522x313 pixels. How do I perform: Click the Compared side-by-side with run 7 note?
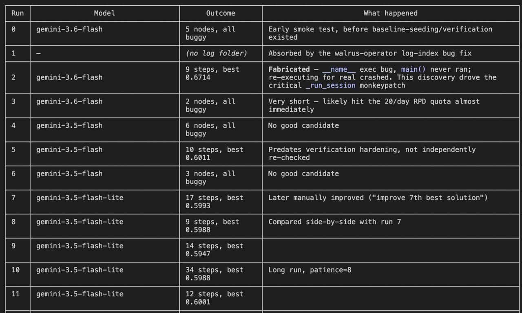335,222
